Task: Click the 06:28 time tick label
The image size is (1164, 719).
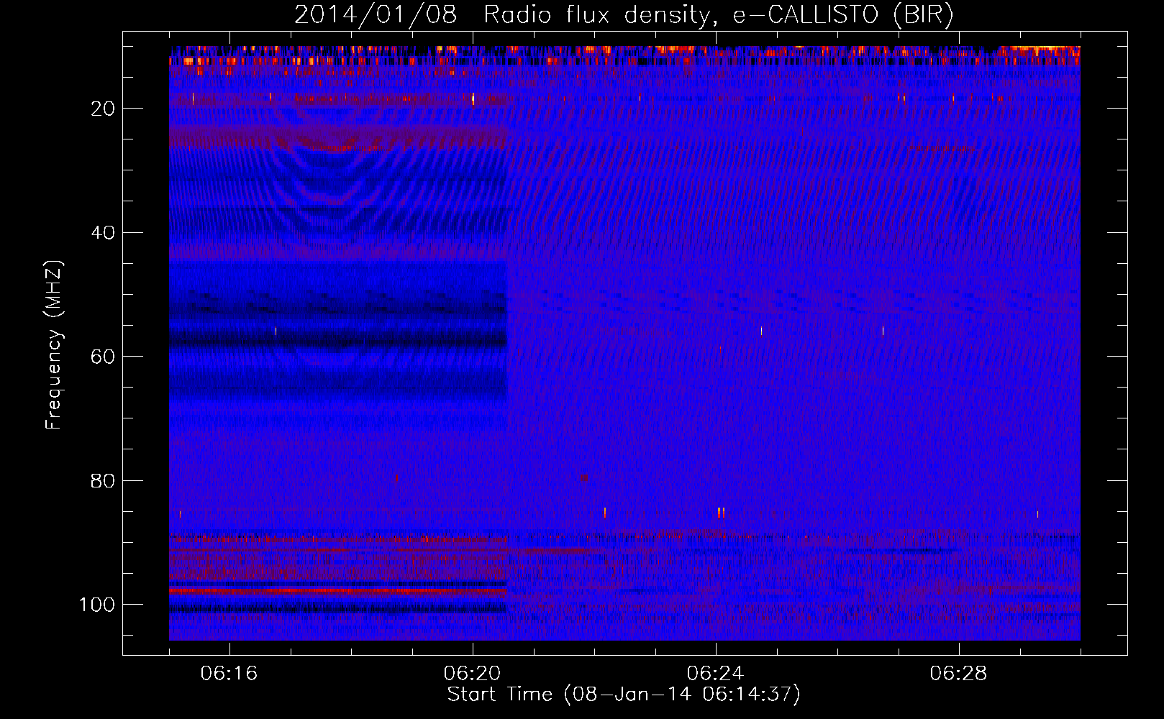Action: tap(958, 674)
